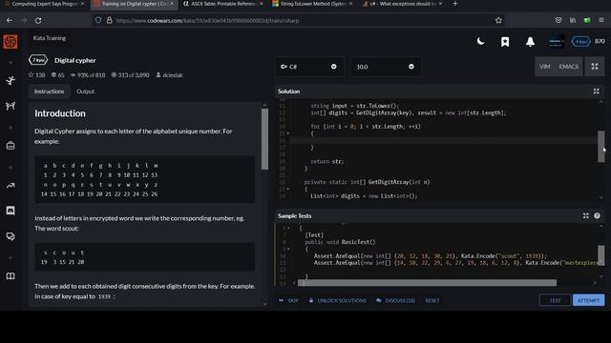The width and height of the screenshot is (611, 343).
Task: Click the shield tracking protection icon
Action: tap(98, 20)
